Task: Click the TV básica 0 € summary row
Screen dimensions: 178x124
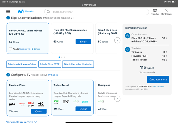Action: (x=149, y=52)
